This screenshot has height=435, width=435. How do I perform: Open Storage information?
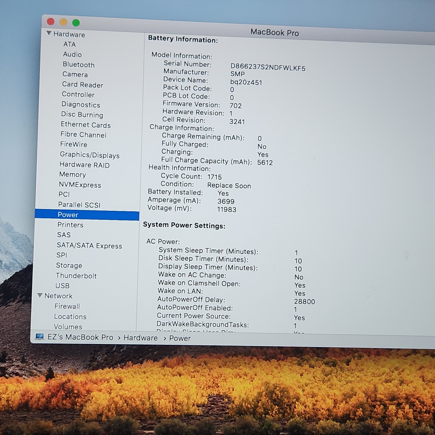coord(69,265)
